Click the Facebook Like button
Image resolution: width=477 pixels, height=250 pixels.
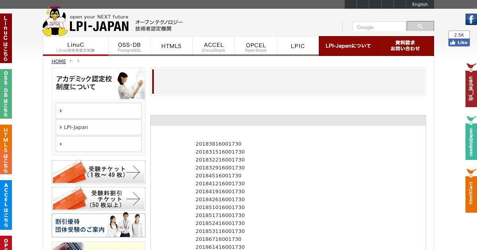459,42
